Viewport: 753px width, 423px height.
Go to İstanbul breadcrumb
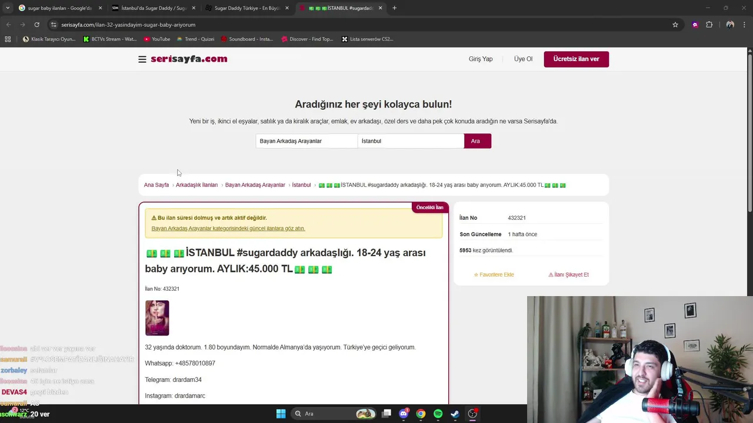[x=301, y=185]
